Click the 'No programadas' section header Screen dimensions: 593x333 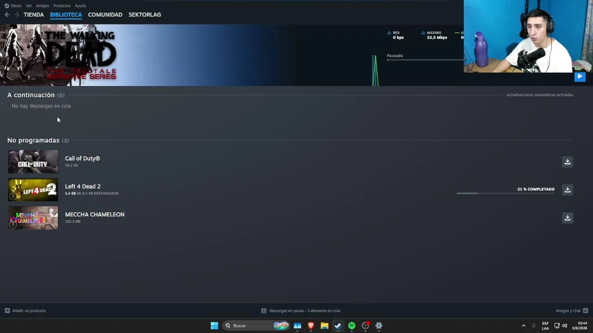point(33,140)
